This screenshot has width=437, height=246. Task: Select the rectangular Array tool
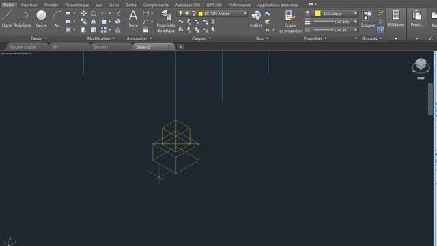[104, 30]
